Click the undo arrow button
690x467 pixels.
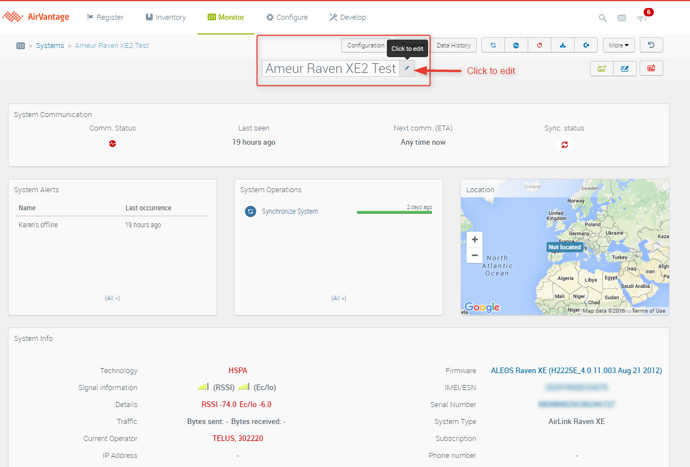[651, 45]
